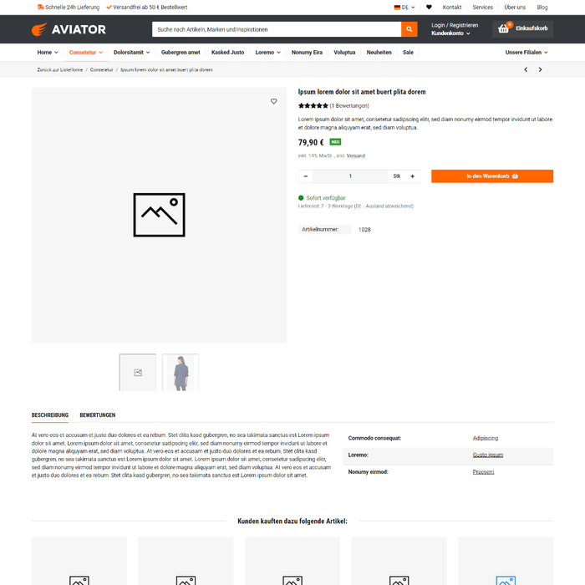Click the AVIATOR logo
The image size is (585, 585).
click(69, 29)
